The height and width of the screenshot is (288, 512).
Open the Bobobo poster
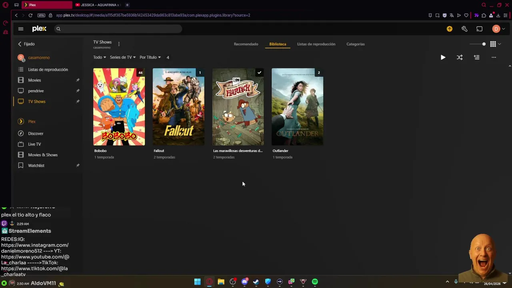click(119, 107)
